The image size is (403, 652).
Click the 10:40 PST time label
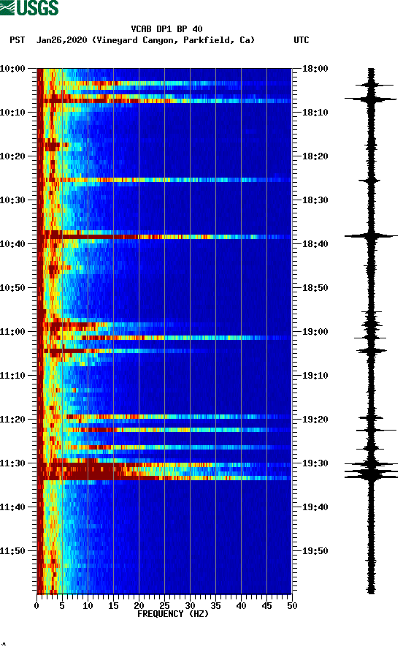tap(12, 243)
